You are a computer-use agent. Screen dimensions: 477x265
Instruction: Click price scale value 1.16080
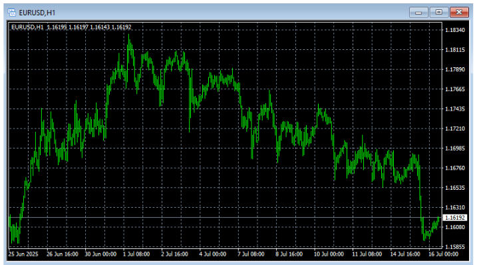455,227
